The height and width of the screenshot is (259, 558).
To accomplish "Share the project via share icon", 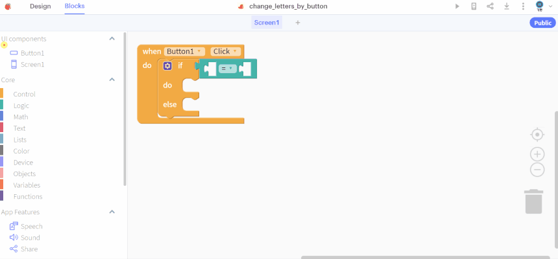I will (490, 6).
